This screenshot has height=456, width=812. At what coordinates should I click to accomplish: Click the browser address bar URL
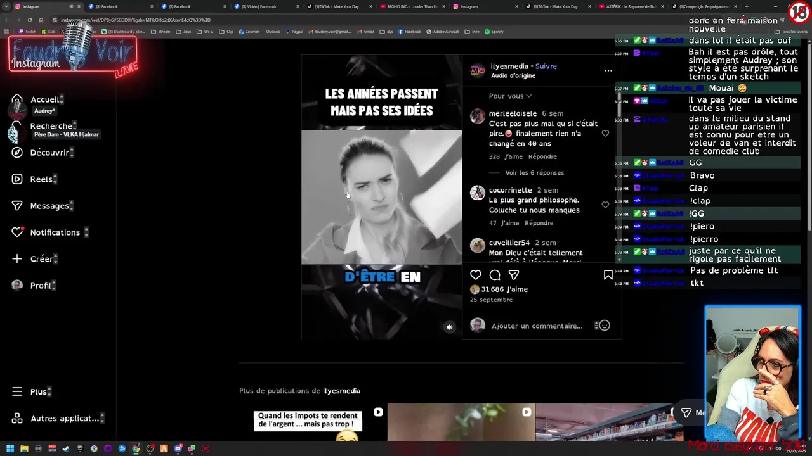136,20
